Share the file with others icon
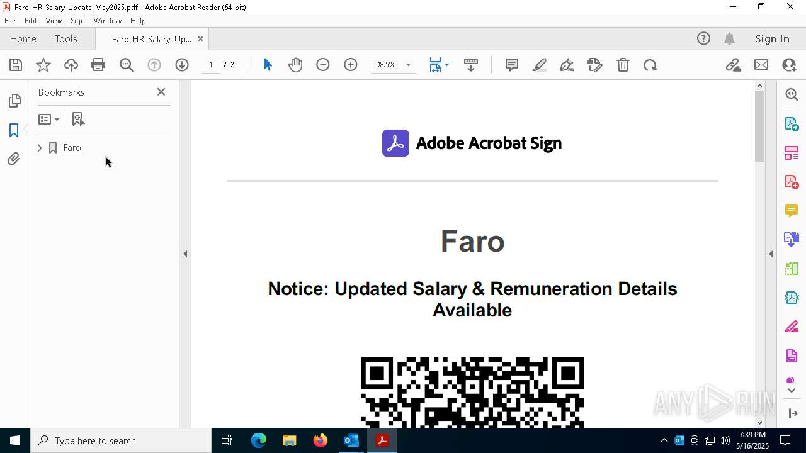The image size is (806, 453). point(789,65)
